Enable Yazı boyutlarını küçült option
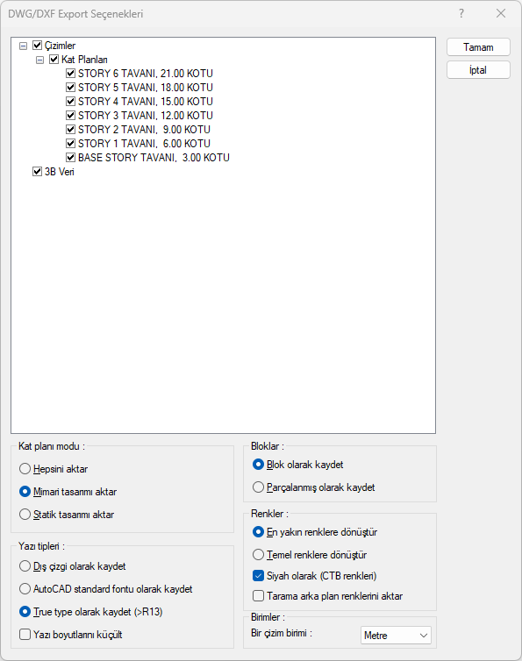 25,635
